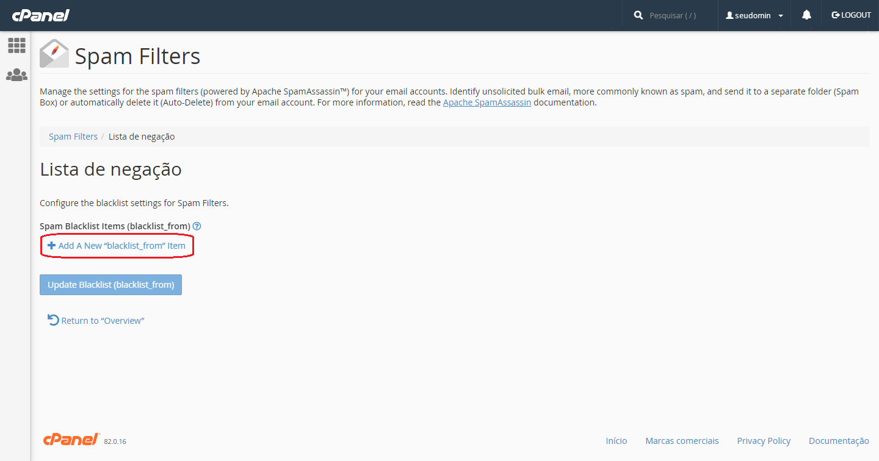Click the help icon beside blacklist_from
The width and height of the screenshot is (879, 461).
click(x=197, y=226)
